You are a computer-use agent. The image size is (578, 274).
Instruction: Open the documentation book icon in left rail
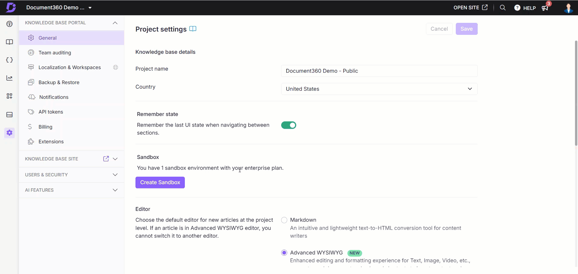10,42
